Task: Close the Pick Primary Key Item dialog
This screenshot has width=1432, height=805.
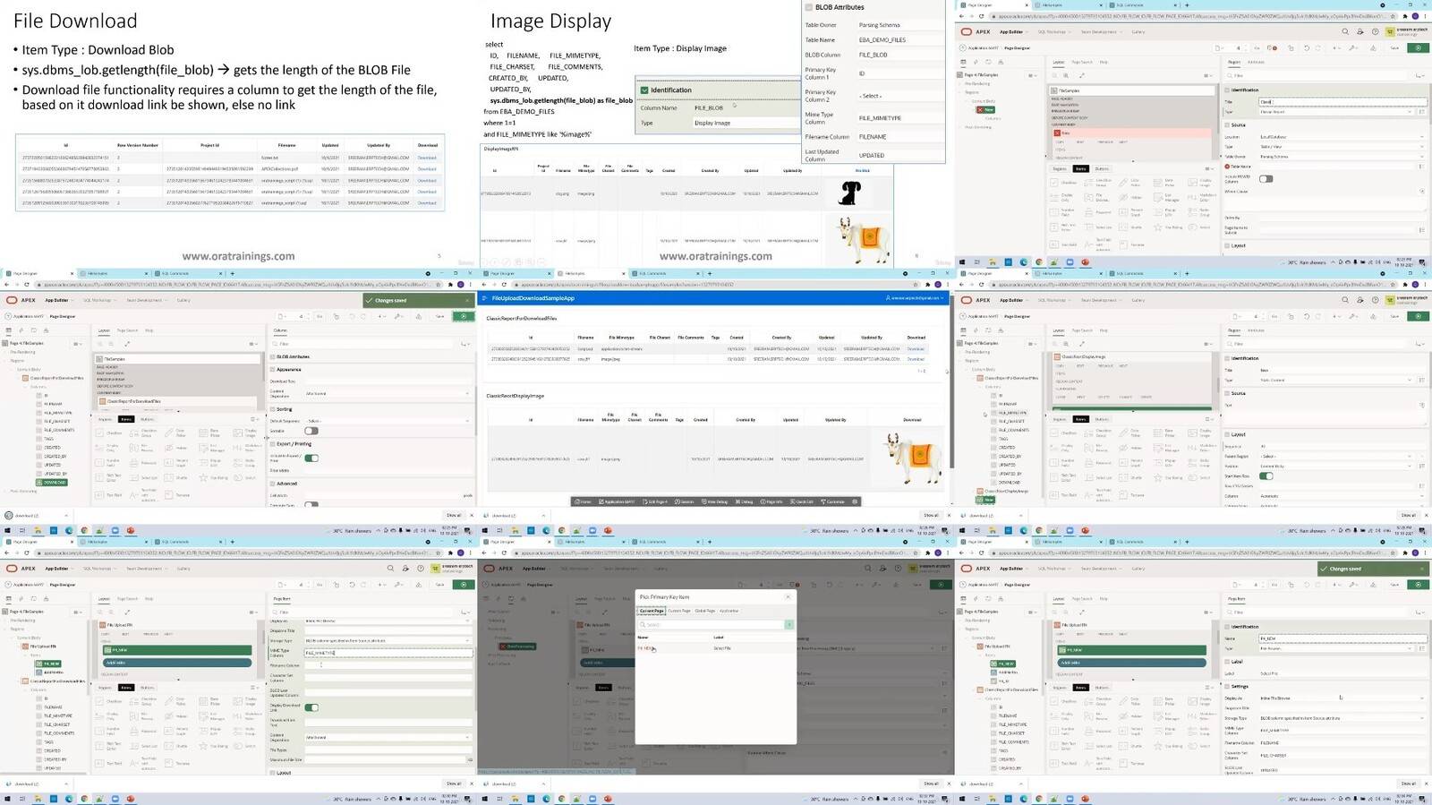Action: pyautogui.click(x=788, y=596)
